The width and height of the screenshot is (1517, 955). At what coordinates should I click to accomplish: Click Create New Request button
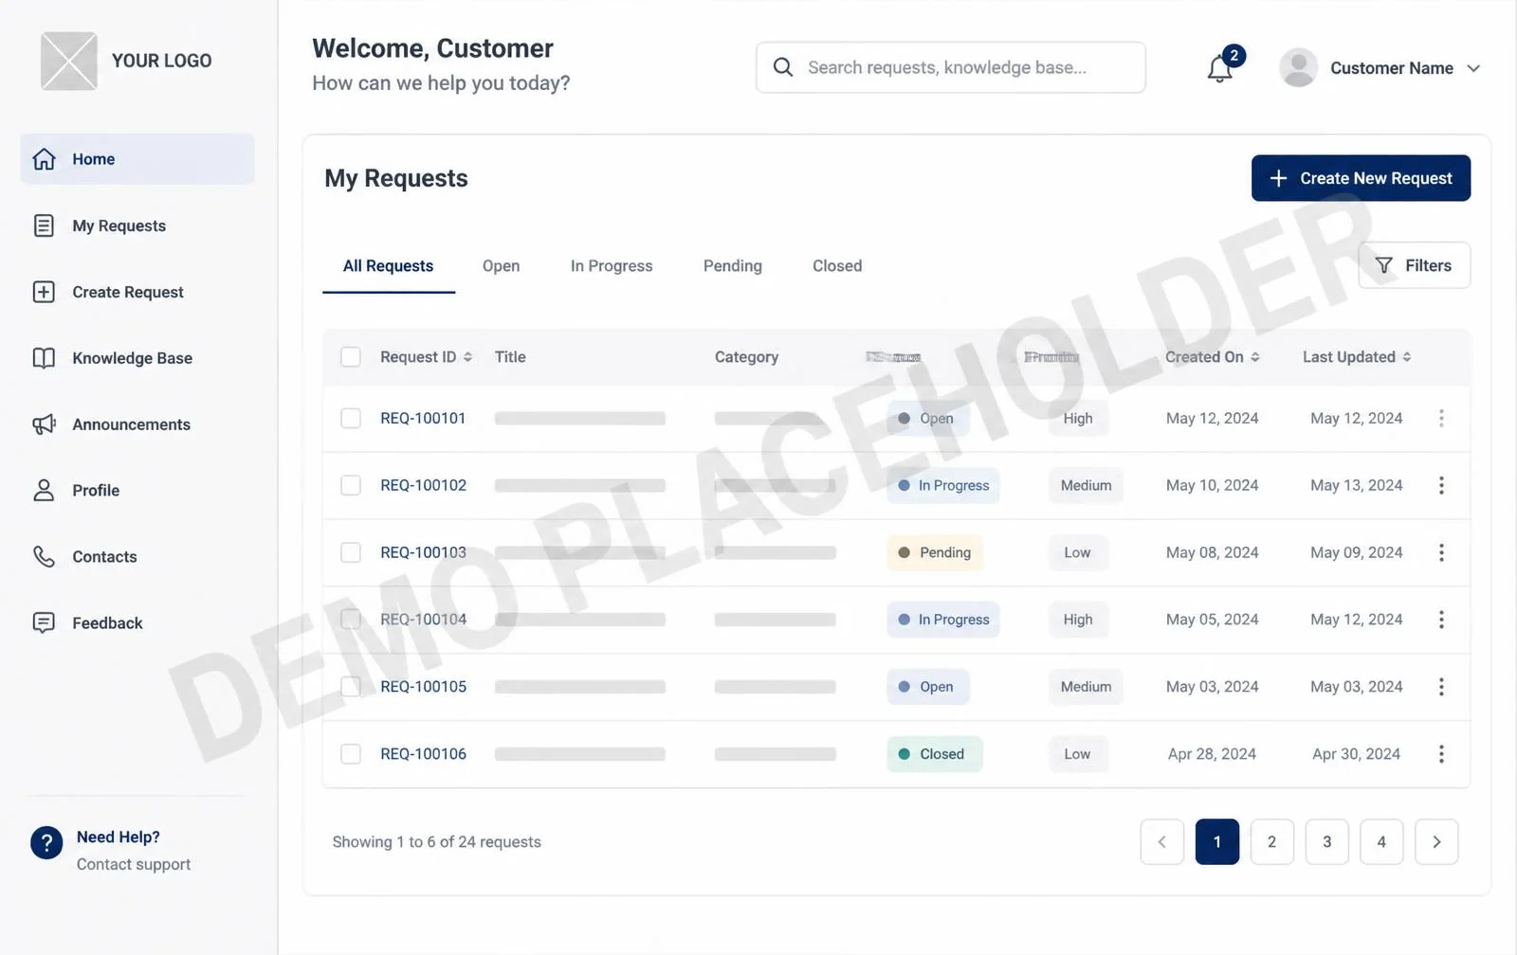click(1361, 178)
